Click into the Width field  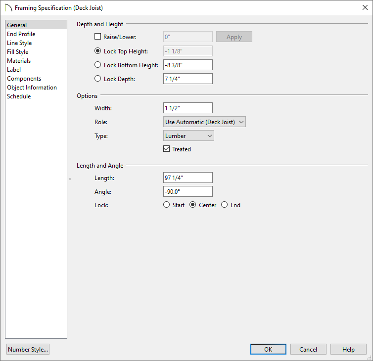[187, 108]
